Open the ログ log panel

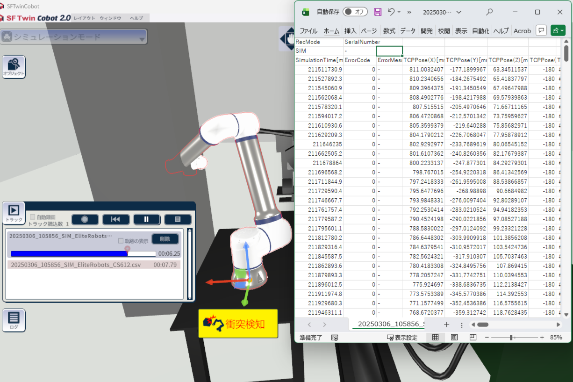click(14, 320)
